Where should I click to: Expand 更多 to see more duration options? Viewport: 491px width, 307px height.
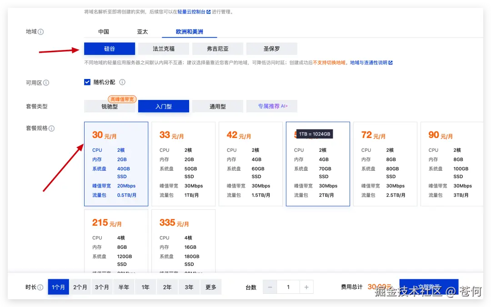point(211,287)
